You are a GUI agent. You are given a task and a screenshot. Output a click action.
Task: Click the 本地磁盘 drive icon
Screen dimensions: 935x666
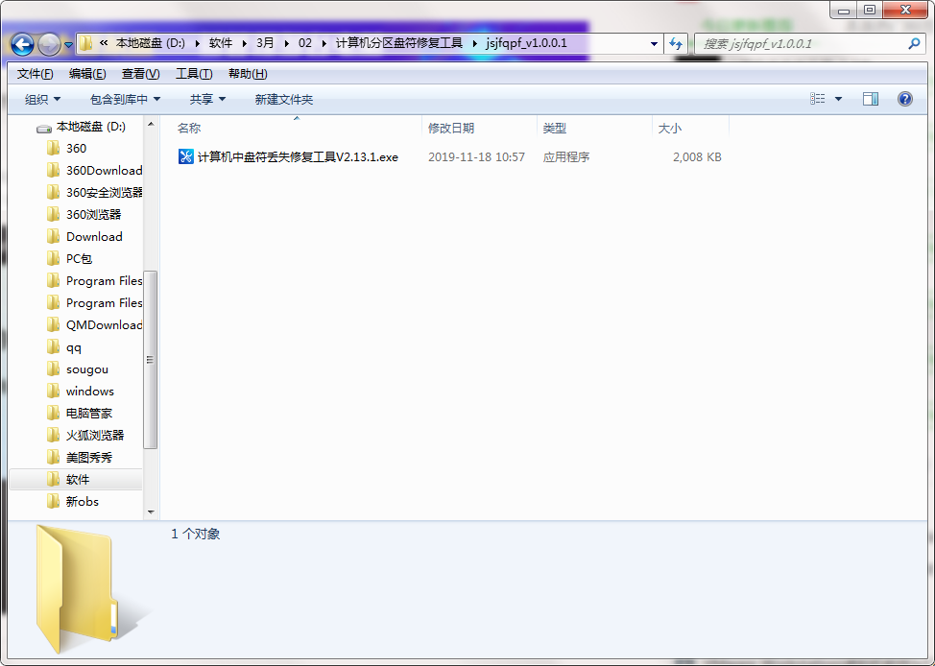point(43,128)
